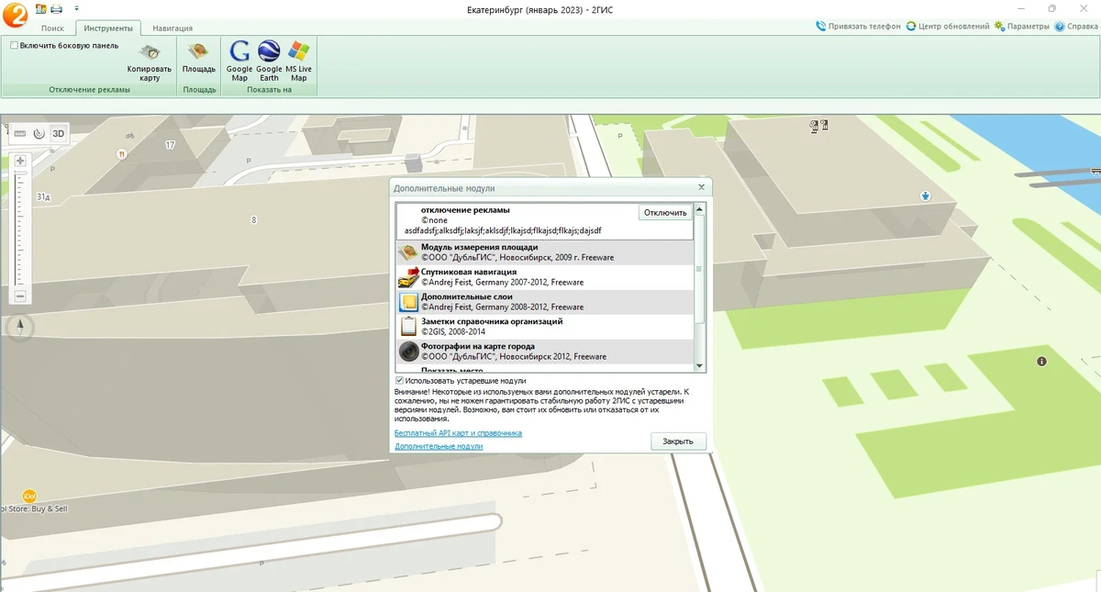Open the quick access toolbar dropdown arrow
The width and height of the screenshot is (1101, 592).
click(76, 8)
